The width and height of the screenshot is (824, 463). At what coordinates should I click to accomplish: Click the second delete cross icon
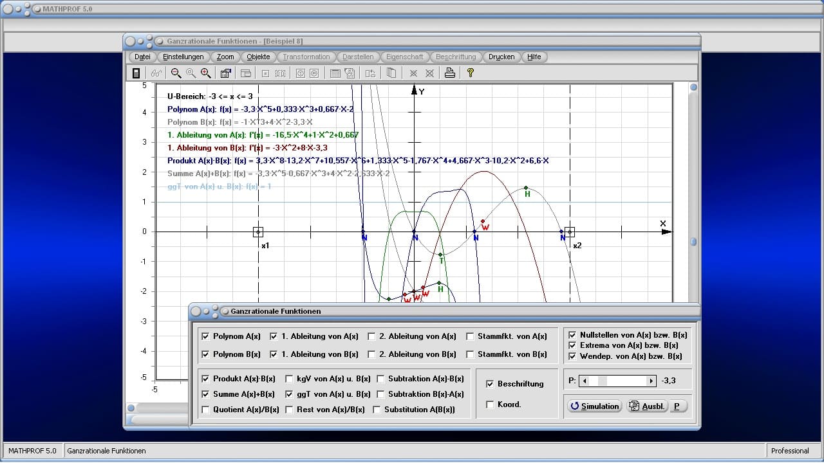pos(429,73)
